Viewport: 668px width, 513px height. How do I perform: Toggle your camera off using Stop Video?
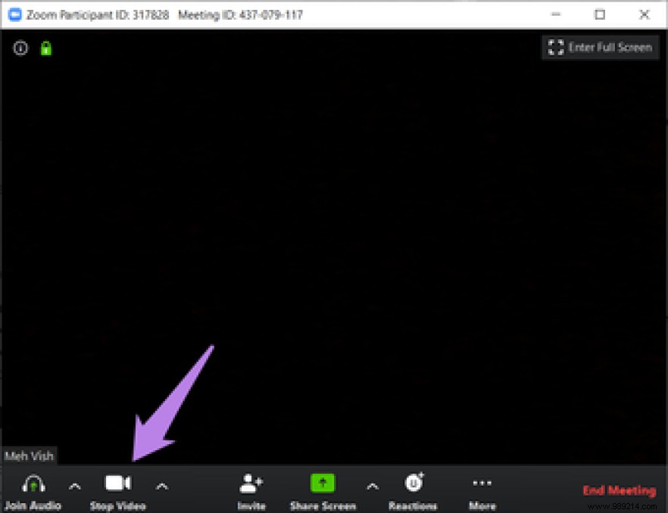(117, 488)
